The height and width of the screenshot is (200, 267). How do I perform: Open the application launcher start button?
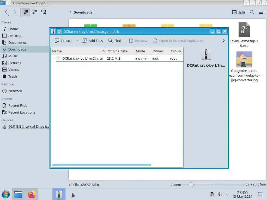coord(6,194)
